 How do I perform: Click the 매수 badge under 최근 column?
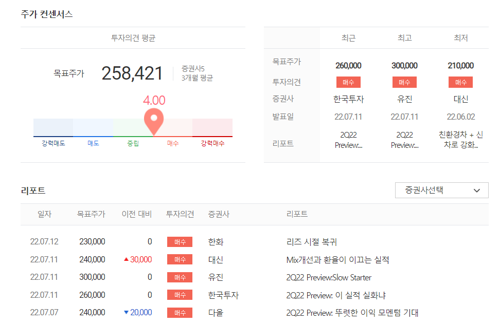[x=348, y=82]
